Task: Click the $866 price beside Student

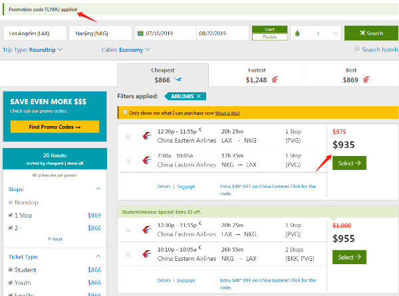Action: (94, 270)
